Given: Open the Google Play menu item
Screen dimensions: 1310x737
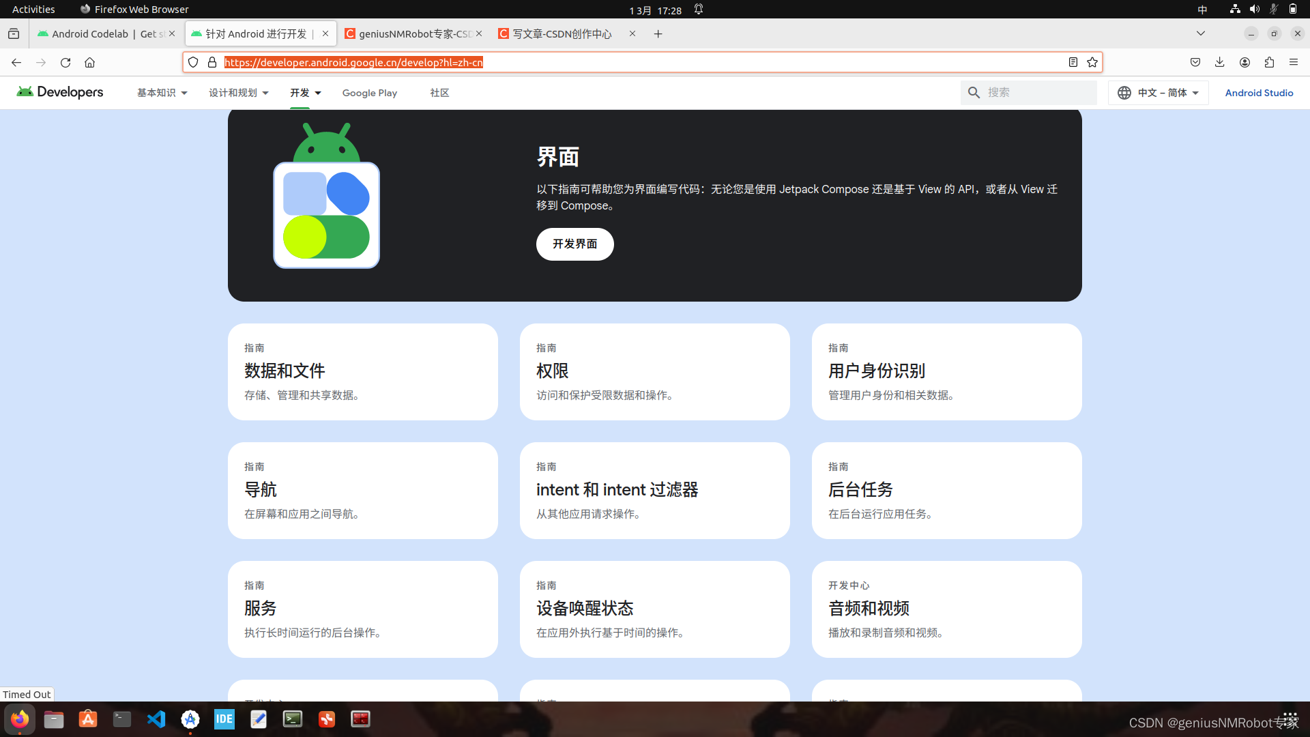Looking at the screenshot, I should [369, 93].
